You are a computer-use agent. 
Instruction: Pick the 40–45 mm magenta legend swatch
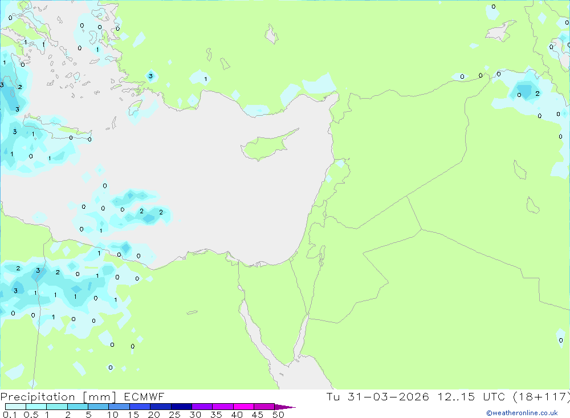243,407
